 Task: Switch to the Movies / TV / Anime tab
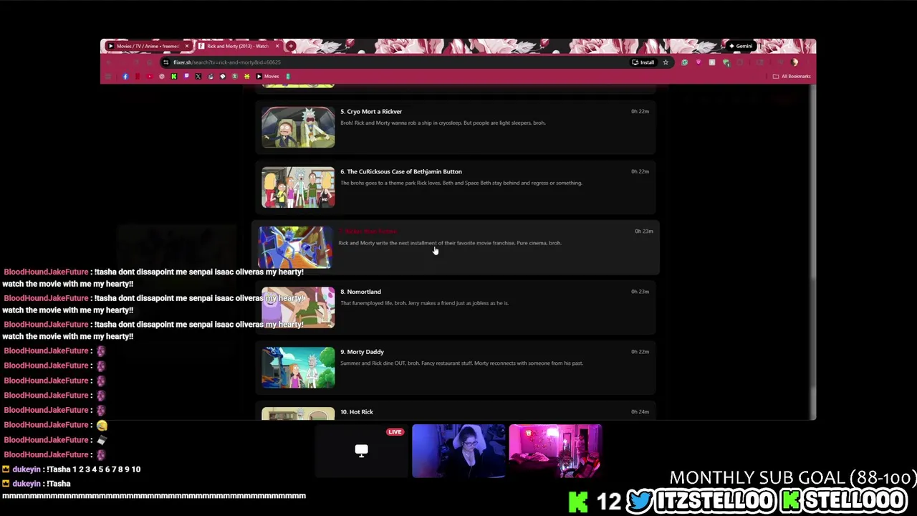click(x=147, y=46)
